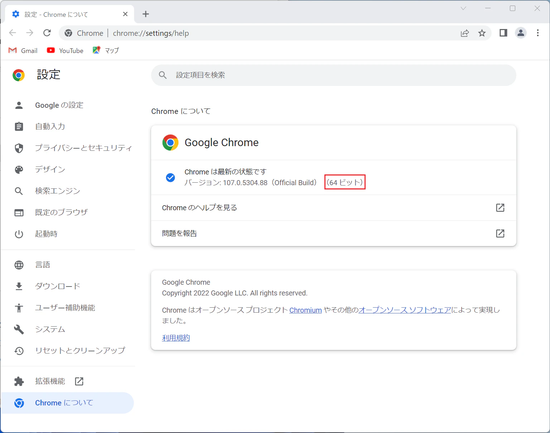Open the side panel icon
The height and width of the screenshot is (433, 550).
coord(503,33)
